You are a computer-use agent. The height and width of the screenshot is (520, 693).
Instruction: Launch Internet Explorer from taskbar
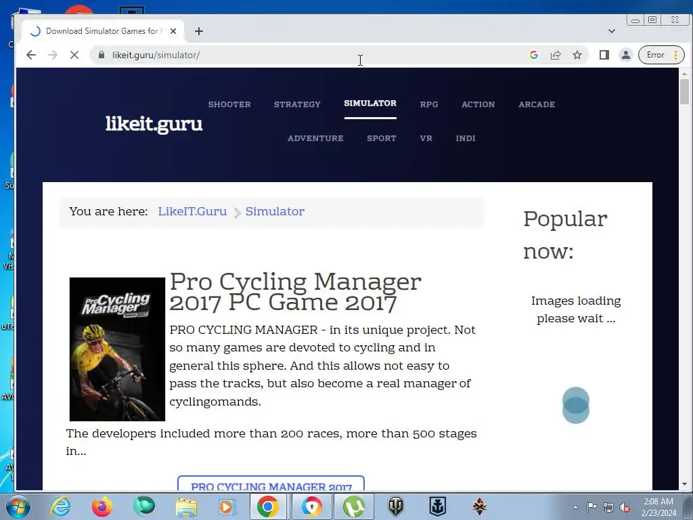(x=60, y=506)
